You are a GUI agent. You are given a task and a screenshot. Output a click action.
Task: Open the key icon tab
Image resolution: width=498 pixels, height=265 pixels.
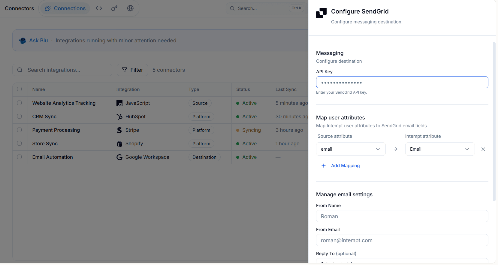click(x=114, y=8)
